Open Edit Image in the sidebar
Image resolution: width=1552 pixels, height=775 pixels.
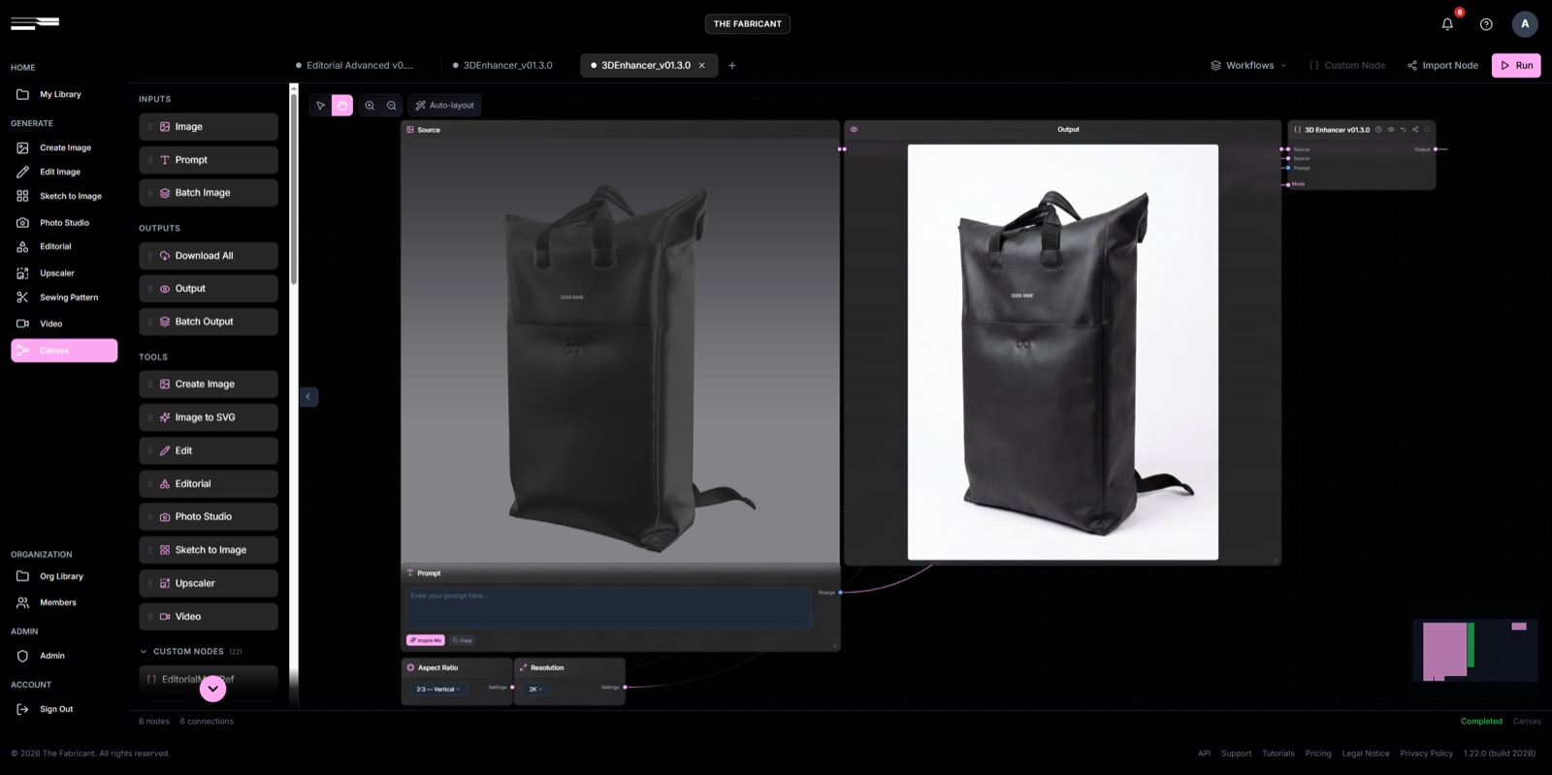[60, 172]
